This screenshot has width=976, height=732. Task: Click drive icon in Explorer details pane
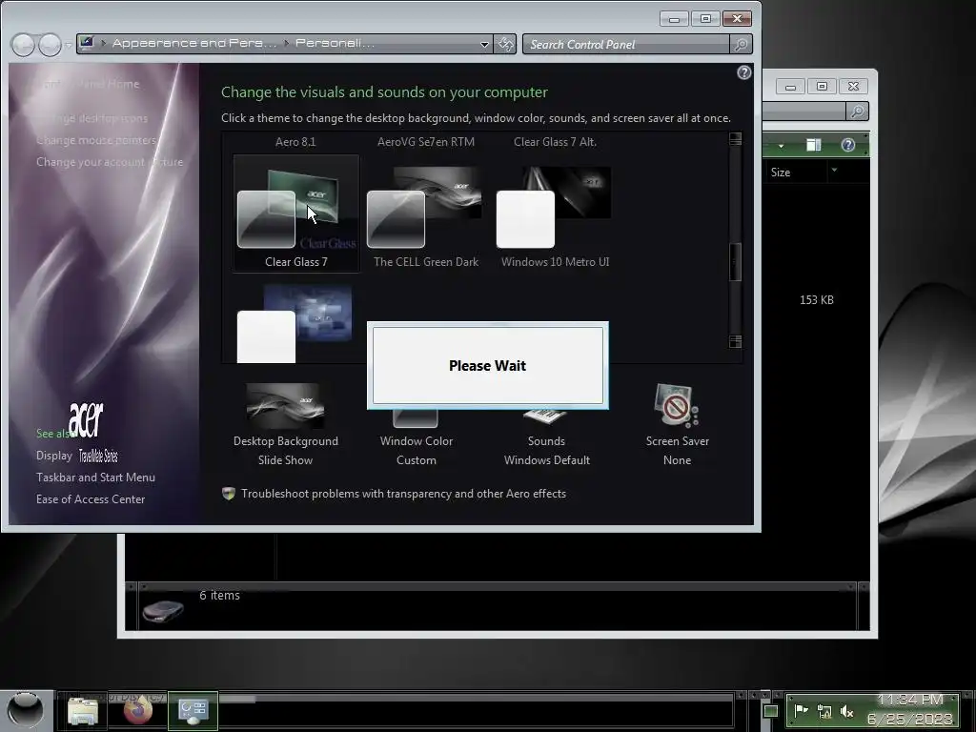[x=163, y=610]
